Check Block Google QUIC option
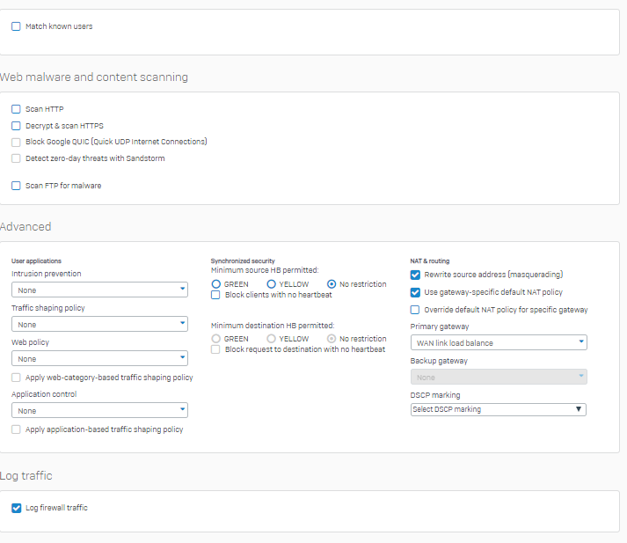The image size is (627, 543). (x=16, y=142)
